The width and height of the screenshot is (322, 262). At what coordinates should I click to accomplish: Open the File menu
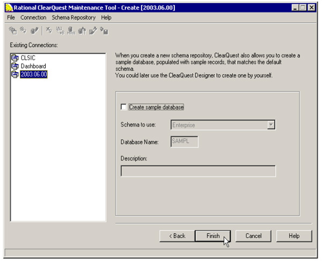pyautogui.click(x=11, y=18)
